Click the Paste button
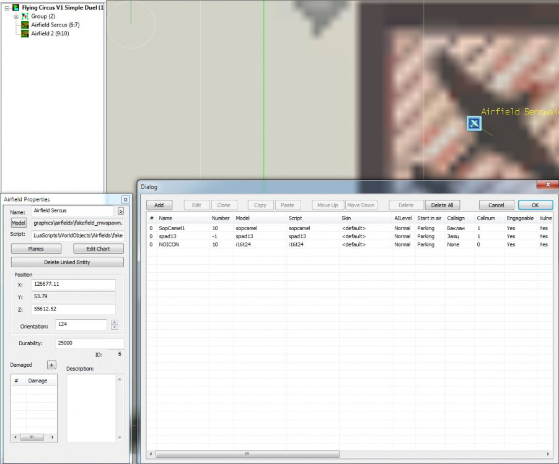Viewport: 559px width, 464px height. click(x=288, y=205)
